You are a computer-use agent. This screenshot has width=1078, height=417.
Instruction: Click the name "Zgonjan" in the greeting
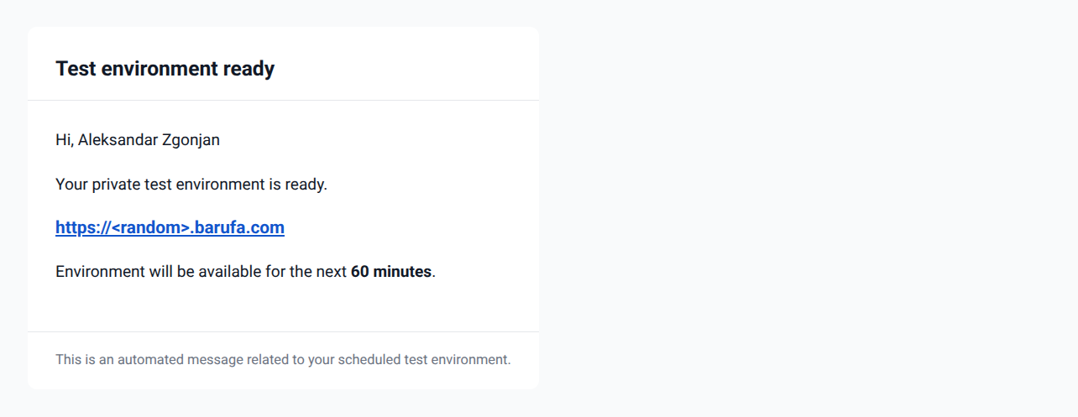(x=191, y=140)
